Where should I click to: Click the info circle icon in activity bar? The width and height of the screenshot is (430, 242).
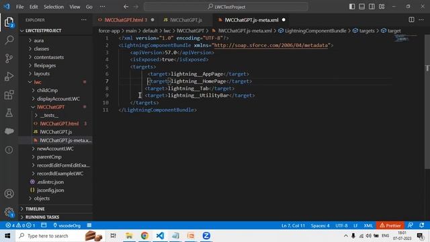(x=9, y=149)
